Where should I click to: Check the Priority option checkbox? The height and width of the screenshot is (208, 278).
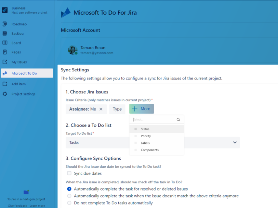point(136,136)
